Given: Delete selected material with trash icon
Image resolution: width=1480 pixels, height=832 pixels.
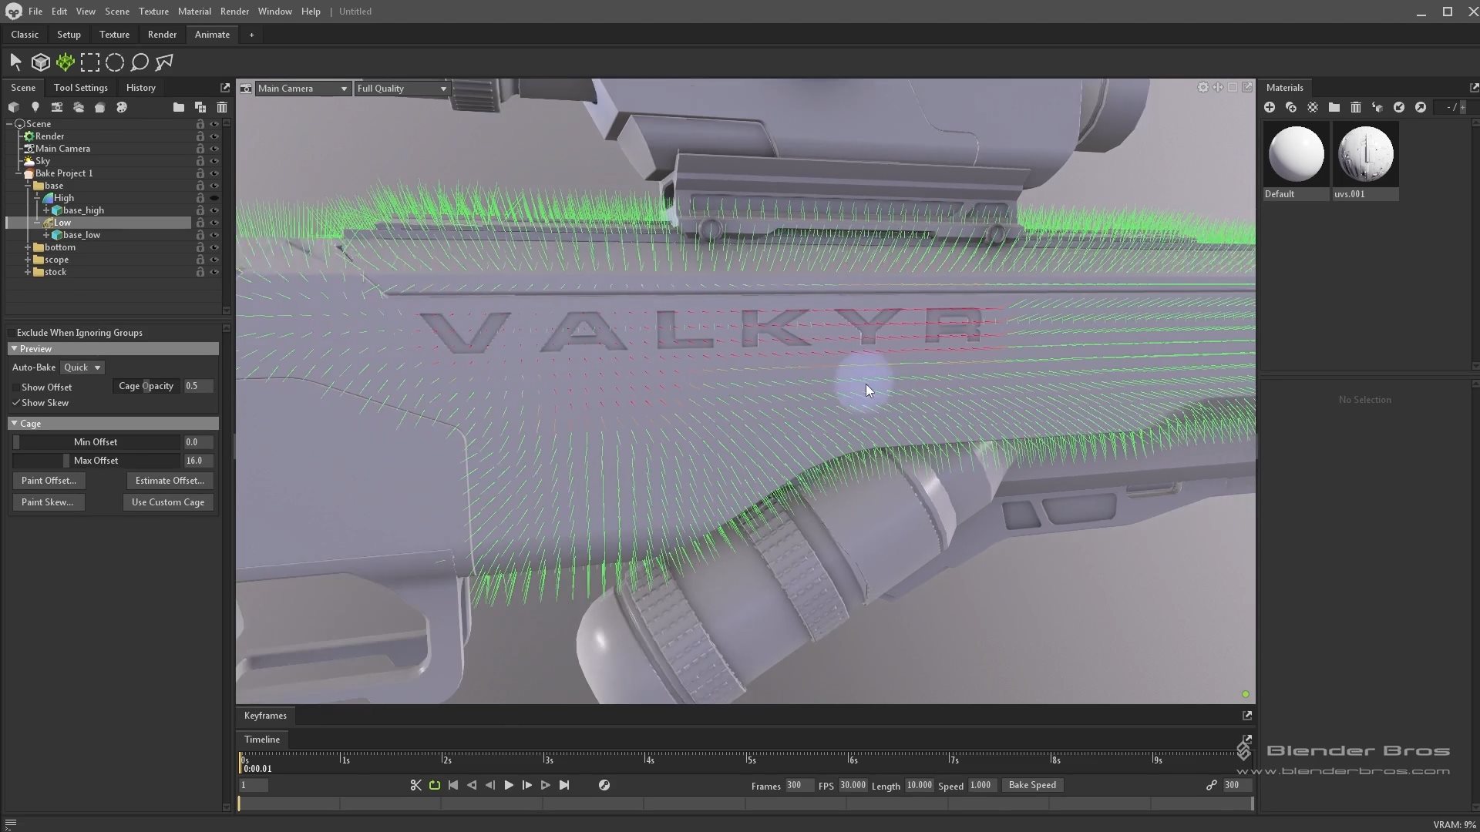Looking at the screenshot, I should pos(1356,108).
